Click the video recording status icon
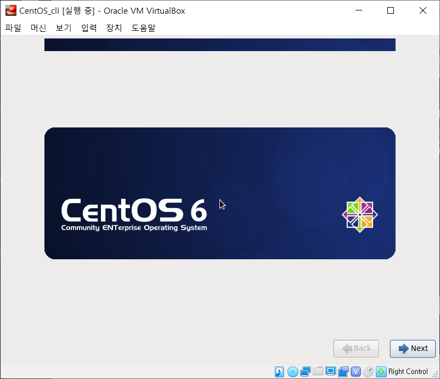The height and width of the screenshot is (379, 440). pos(343,372)
